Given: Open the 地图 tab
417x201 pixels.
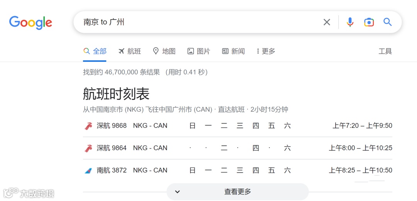Looking at the screenshot, I should 164,51.
